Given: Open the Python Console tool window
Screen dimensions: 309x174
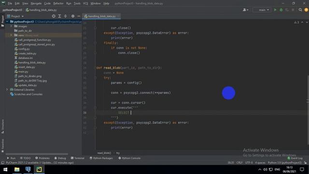Looking at the screenshot, I should 129,158.
